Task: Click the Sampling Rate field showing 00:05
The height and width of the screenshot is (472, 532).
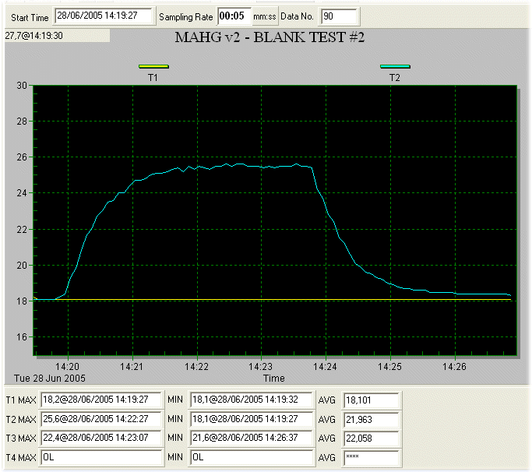Action: (234, 16)
